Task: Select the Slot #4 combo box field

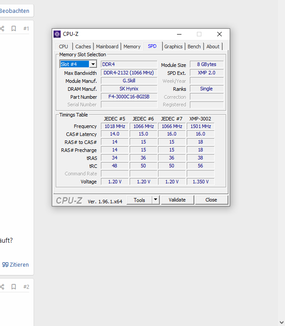Action: click(78, 64)
